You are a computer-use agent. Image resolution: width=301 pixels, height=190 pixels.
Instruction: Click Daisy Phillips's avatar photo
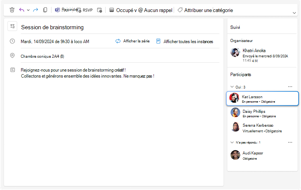tap(235, 112)
